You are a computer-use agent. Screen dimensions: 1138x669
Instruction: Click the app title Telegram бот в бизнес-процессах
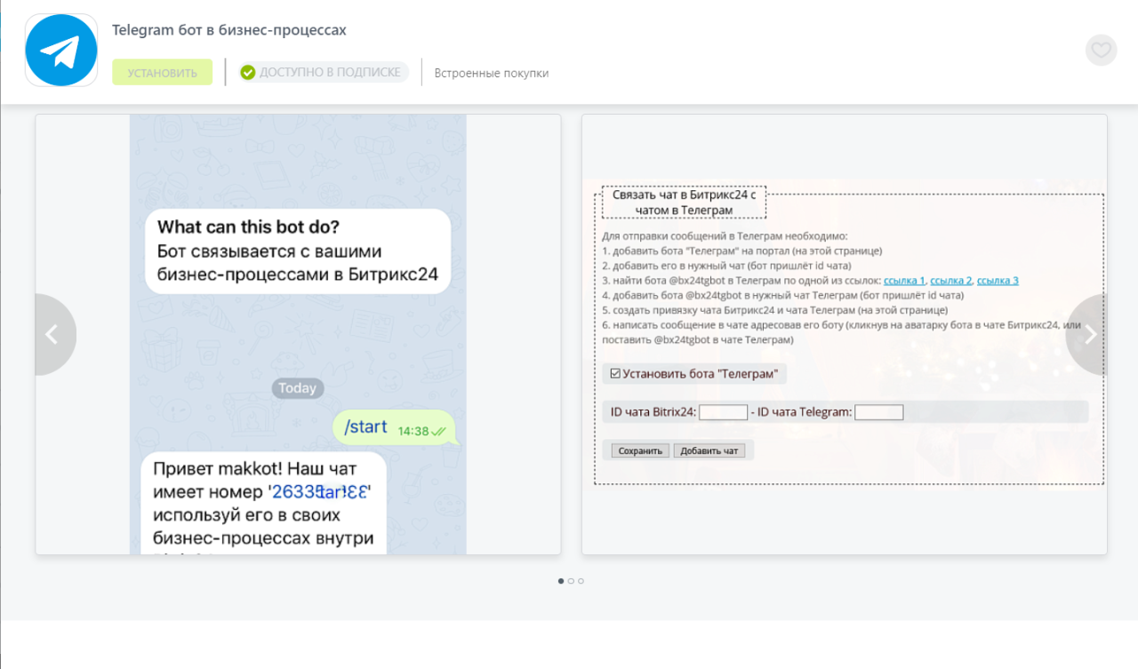[x=229, y=29]
